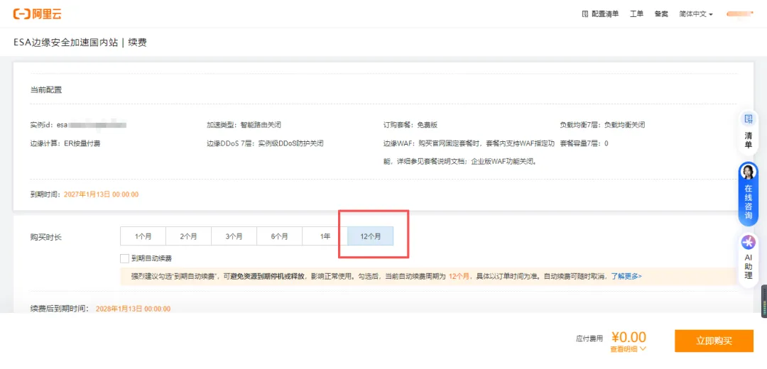The image size is (767, 369).
Task: Open the 配置清单 icon in header
Action: click(585, 14)
